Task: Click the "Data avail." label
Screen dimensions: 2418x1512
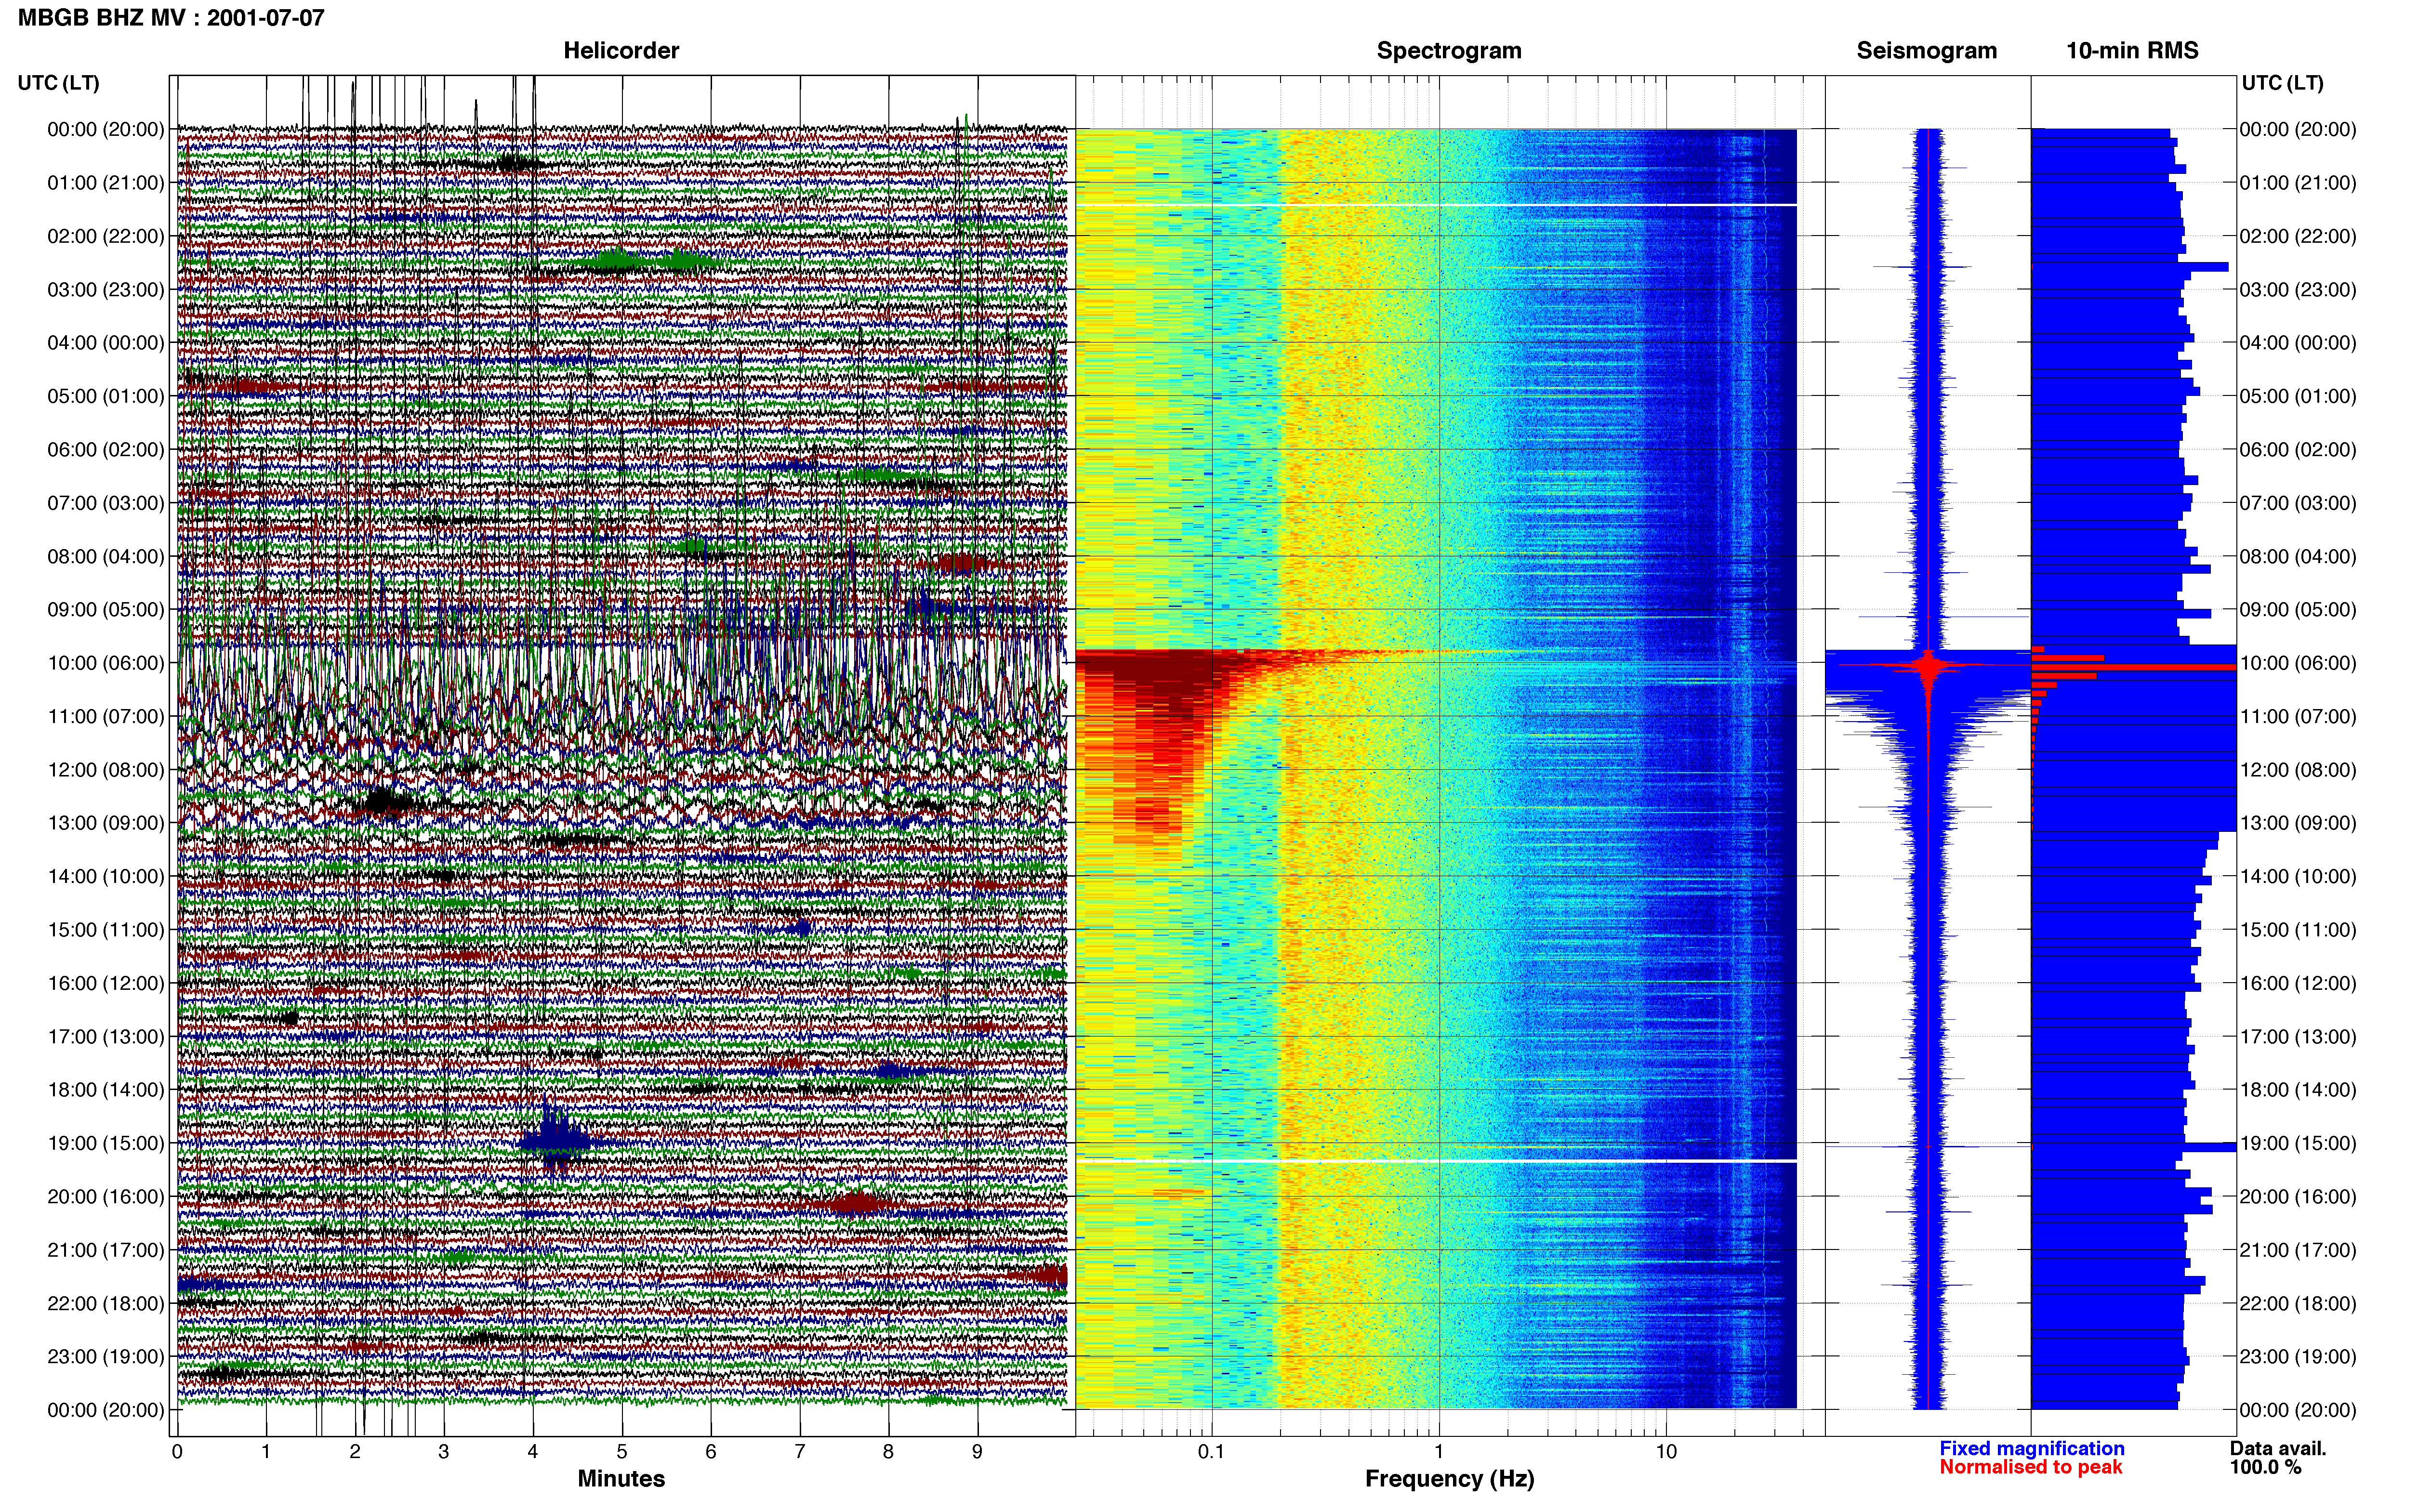Action: (x=2278, y=1448)
